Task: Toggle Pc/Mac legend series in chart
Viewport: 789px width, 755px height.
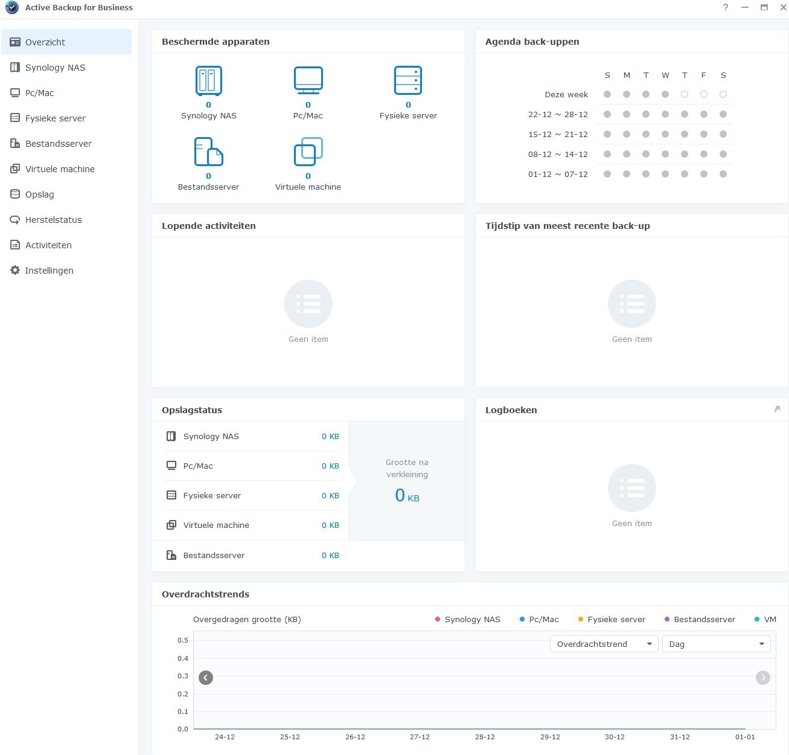Action: point(539,620)
